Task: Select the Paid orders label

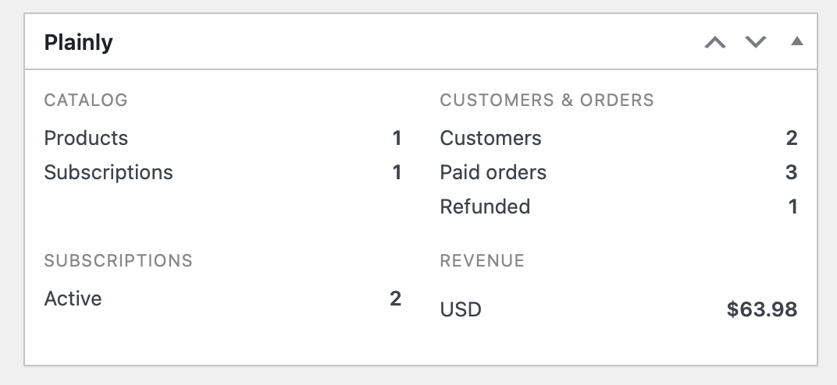Action: click(493, 172)
